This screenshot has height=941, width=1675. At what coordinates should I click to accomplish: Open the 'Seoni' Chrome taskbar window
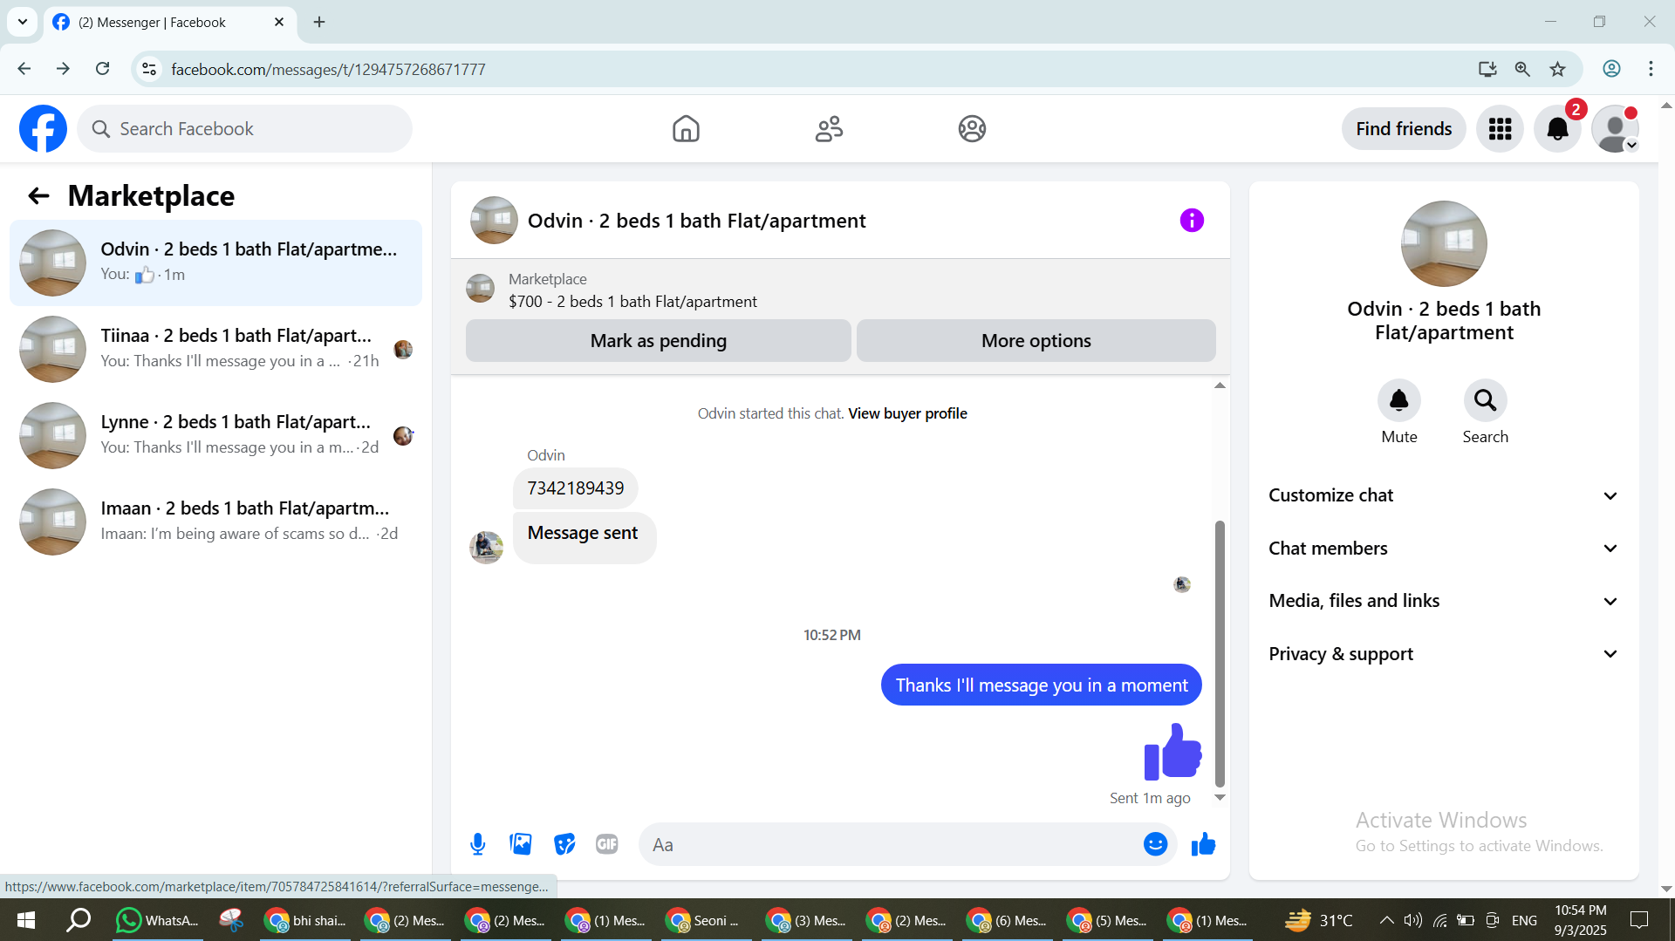(x=707, y=920)
